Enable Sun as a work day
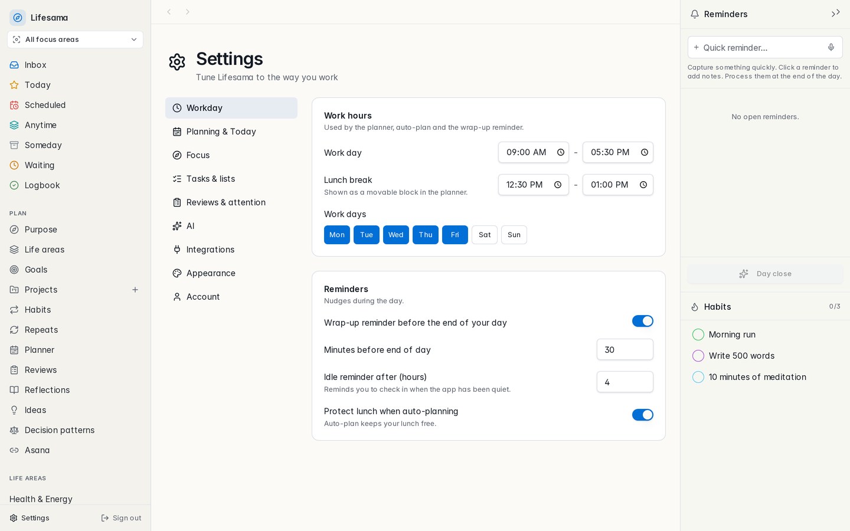Image resolution: width=850 pixels, height=531 pixels. click(x=514, y=235)
